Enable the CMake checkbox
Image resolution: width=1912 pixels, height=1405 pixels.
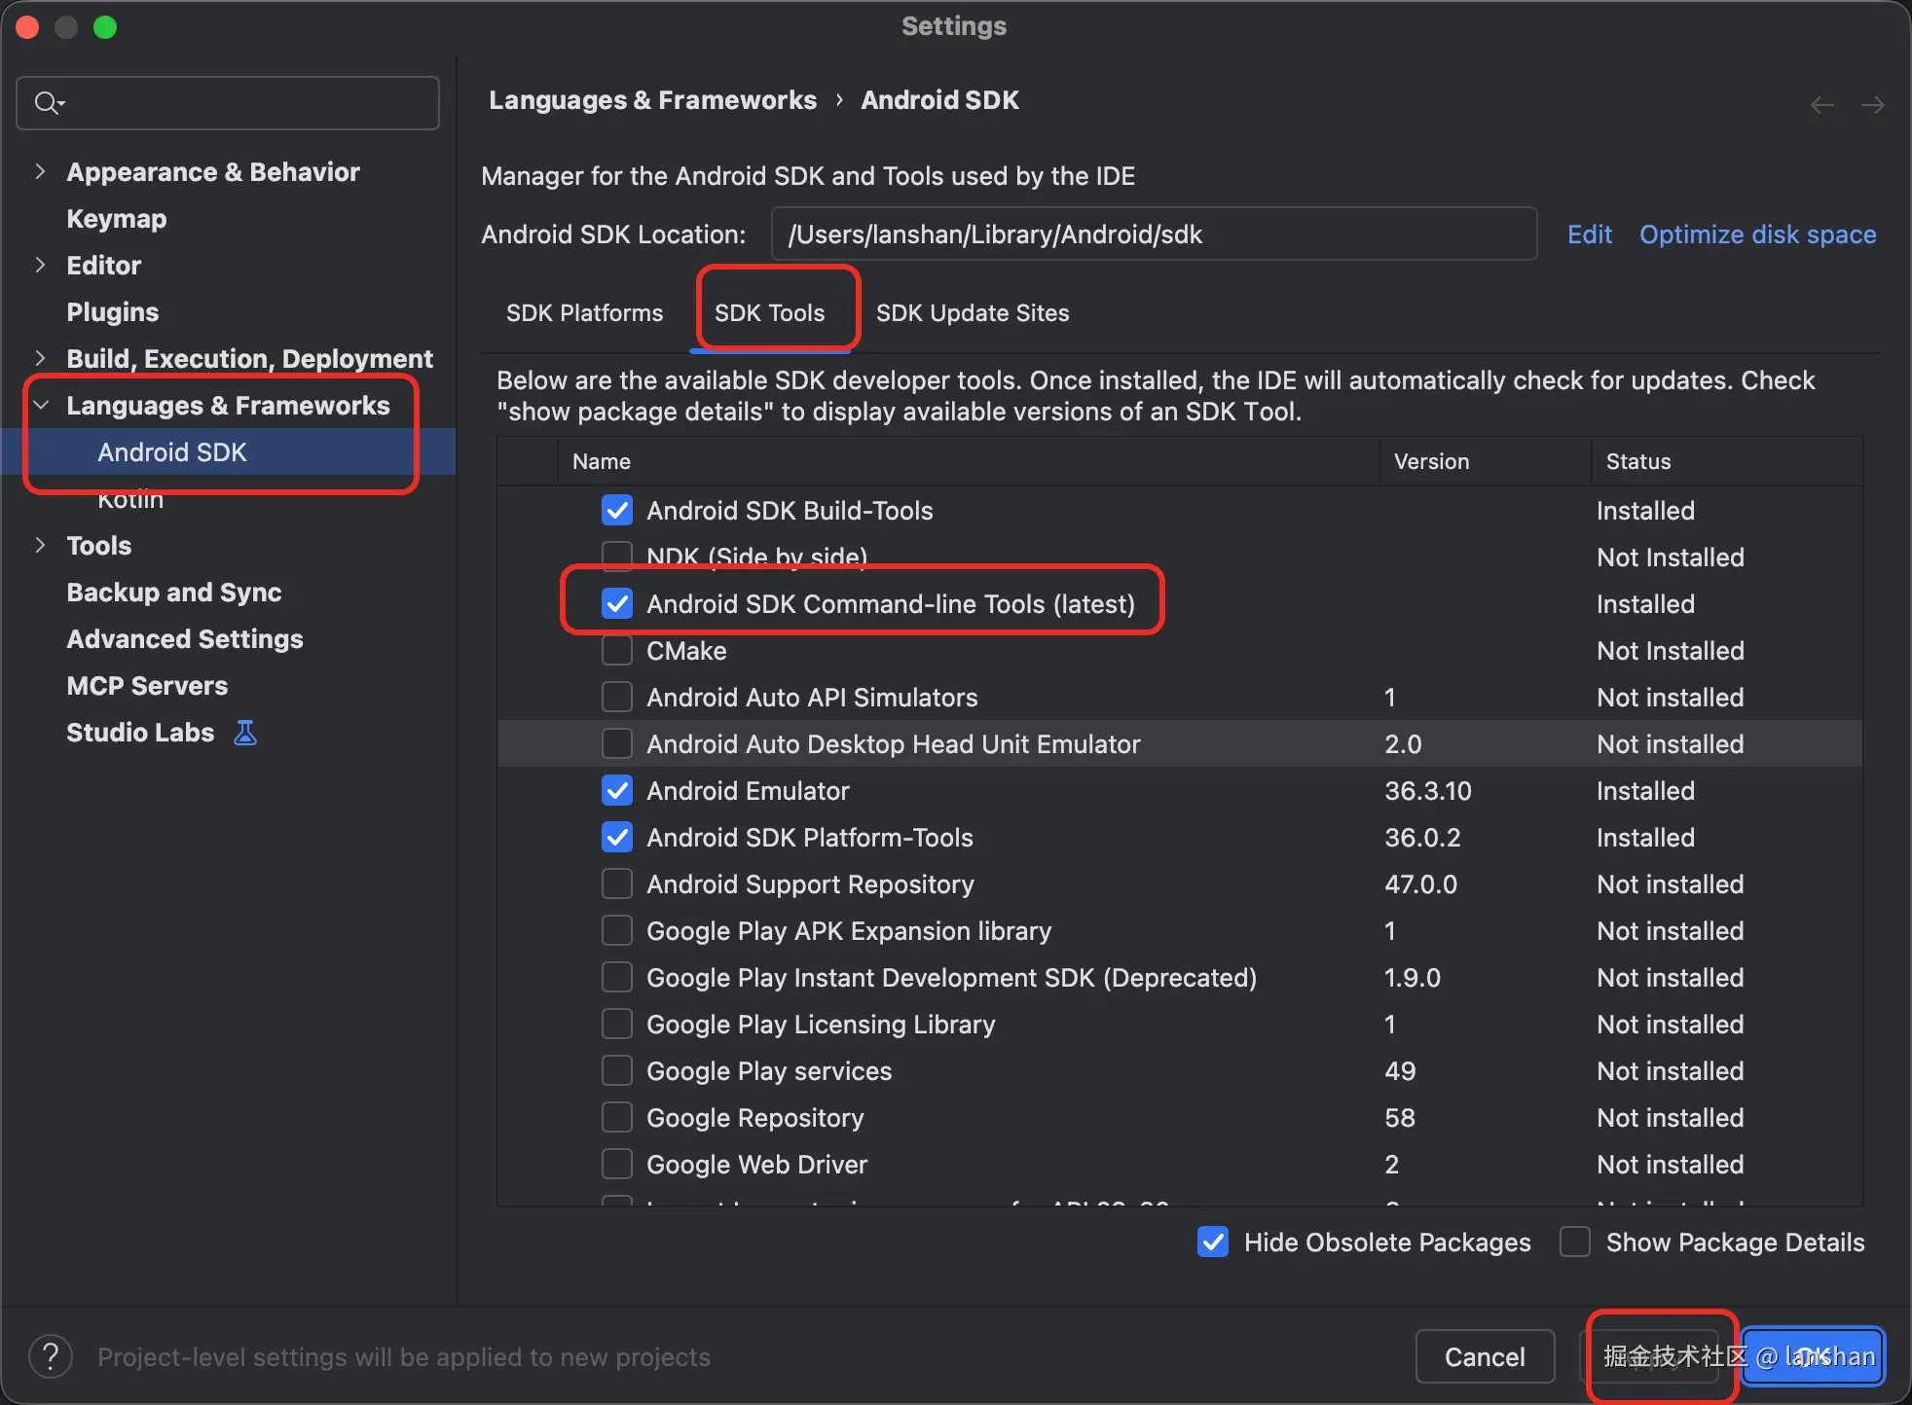click(x=617, y=651)
